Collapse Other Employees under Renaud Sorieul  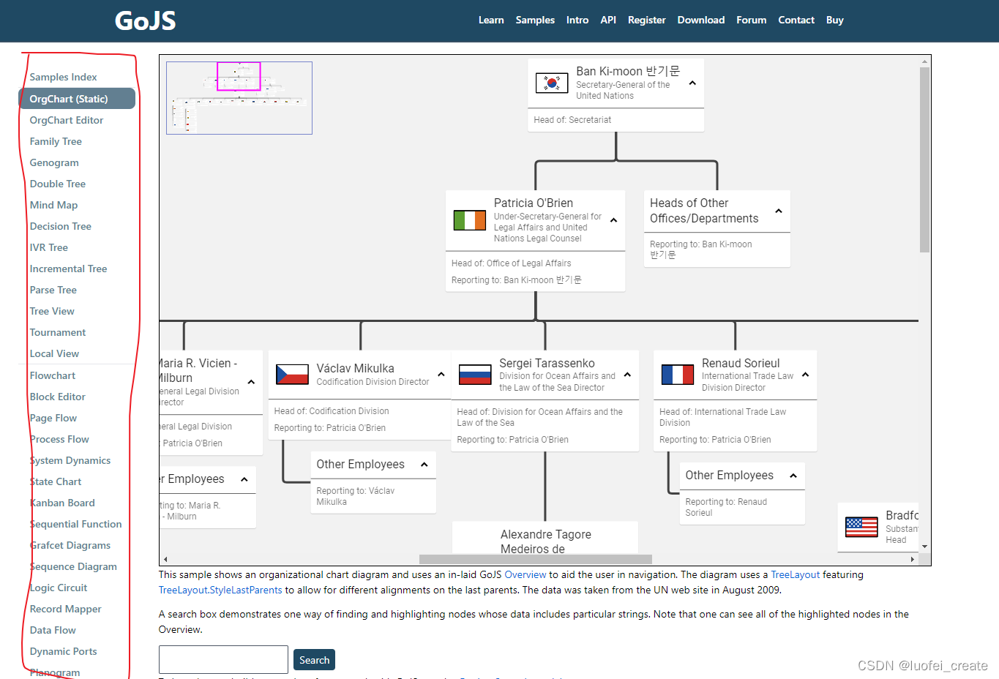point(793,476)
